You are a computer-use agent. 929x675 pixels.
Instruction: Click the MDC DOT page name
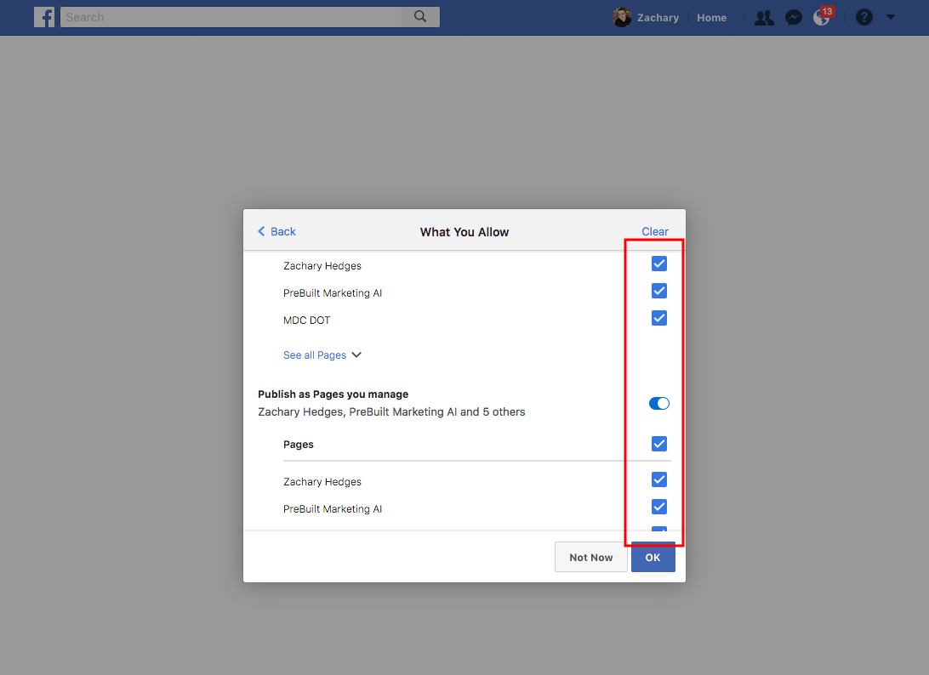306,320
